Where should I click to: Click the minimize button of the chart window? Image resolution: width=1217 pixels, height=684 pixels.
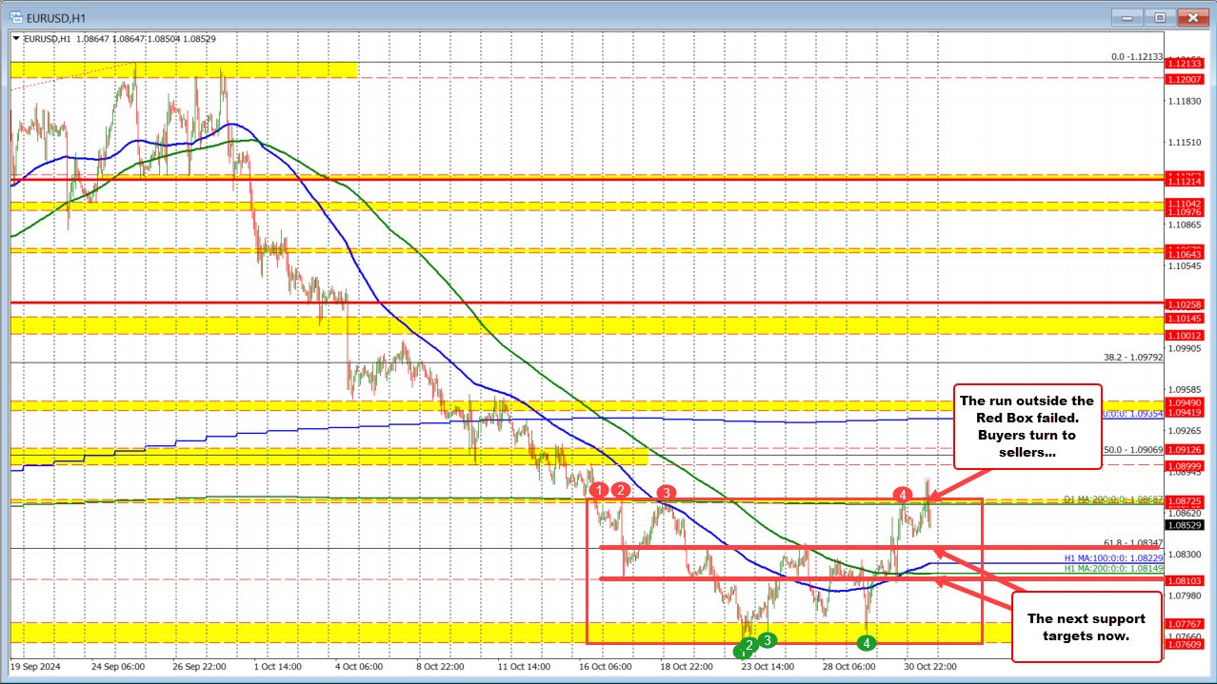pos(1127,17)
